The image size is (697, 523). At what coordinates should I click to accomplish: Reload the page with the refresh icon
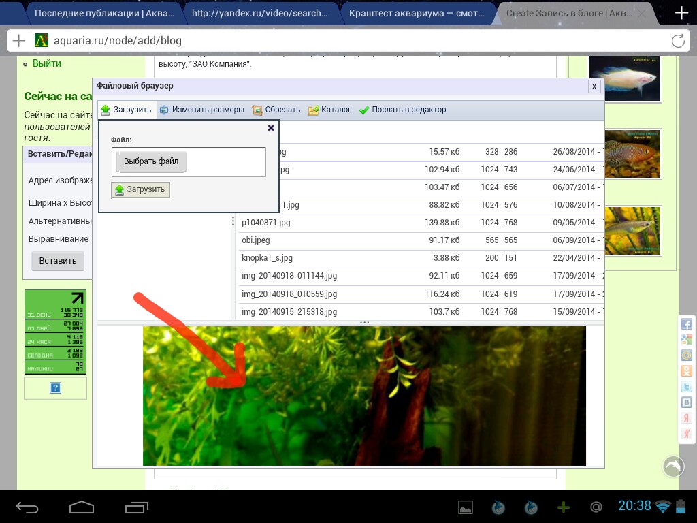click(x=678, y=41)
